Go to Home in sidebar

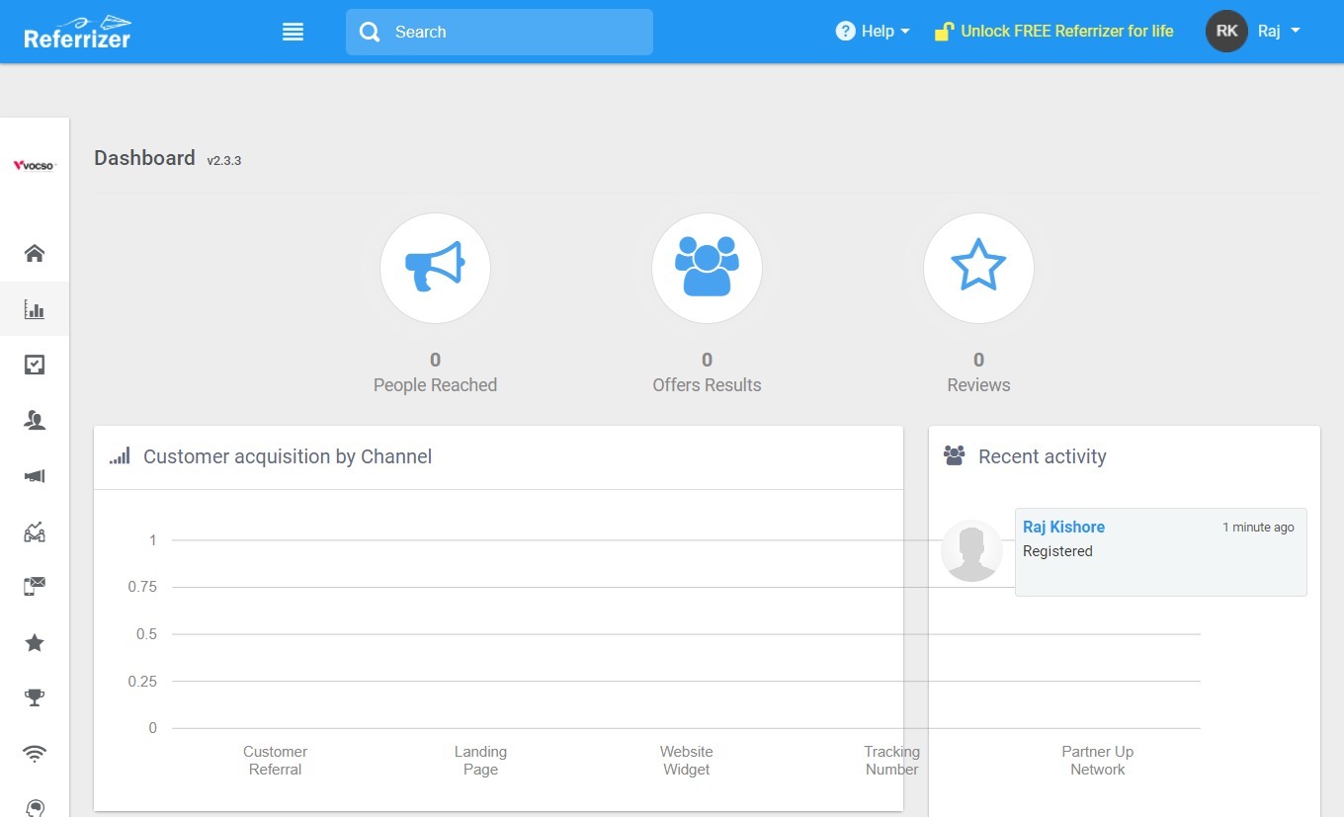tap(35, 254)
